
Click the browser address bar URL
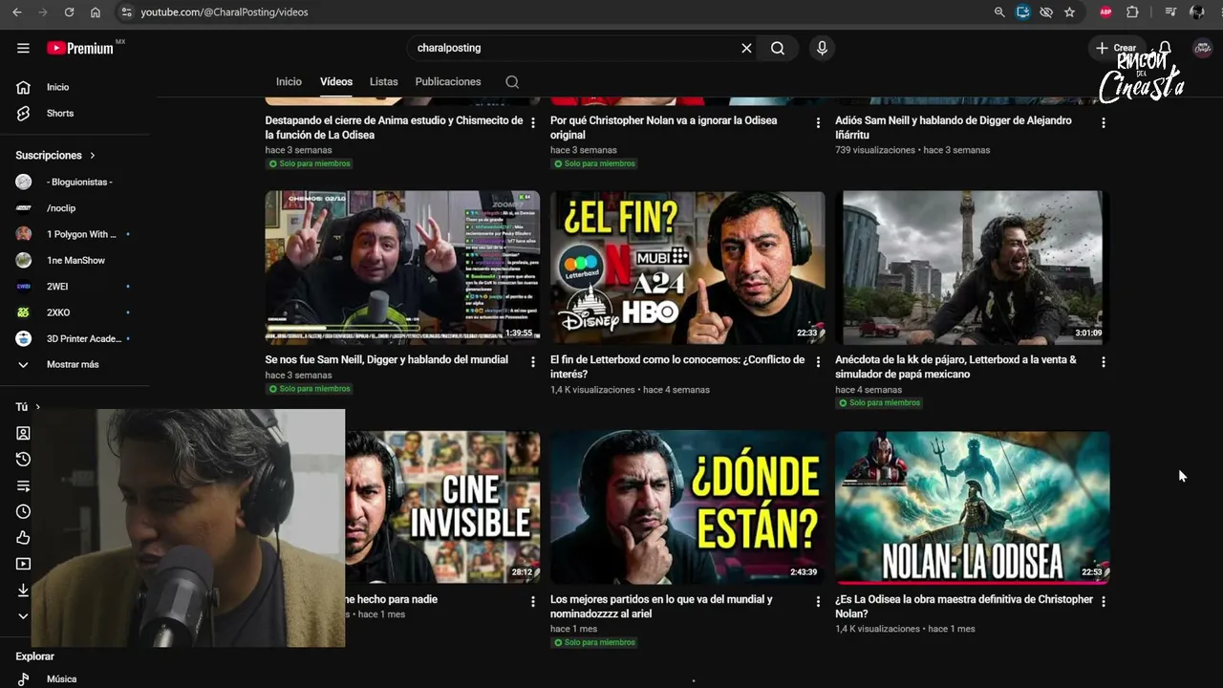(225, 12)
